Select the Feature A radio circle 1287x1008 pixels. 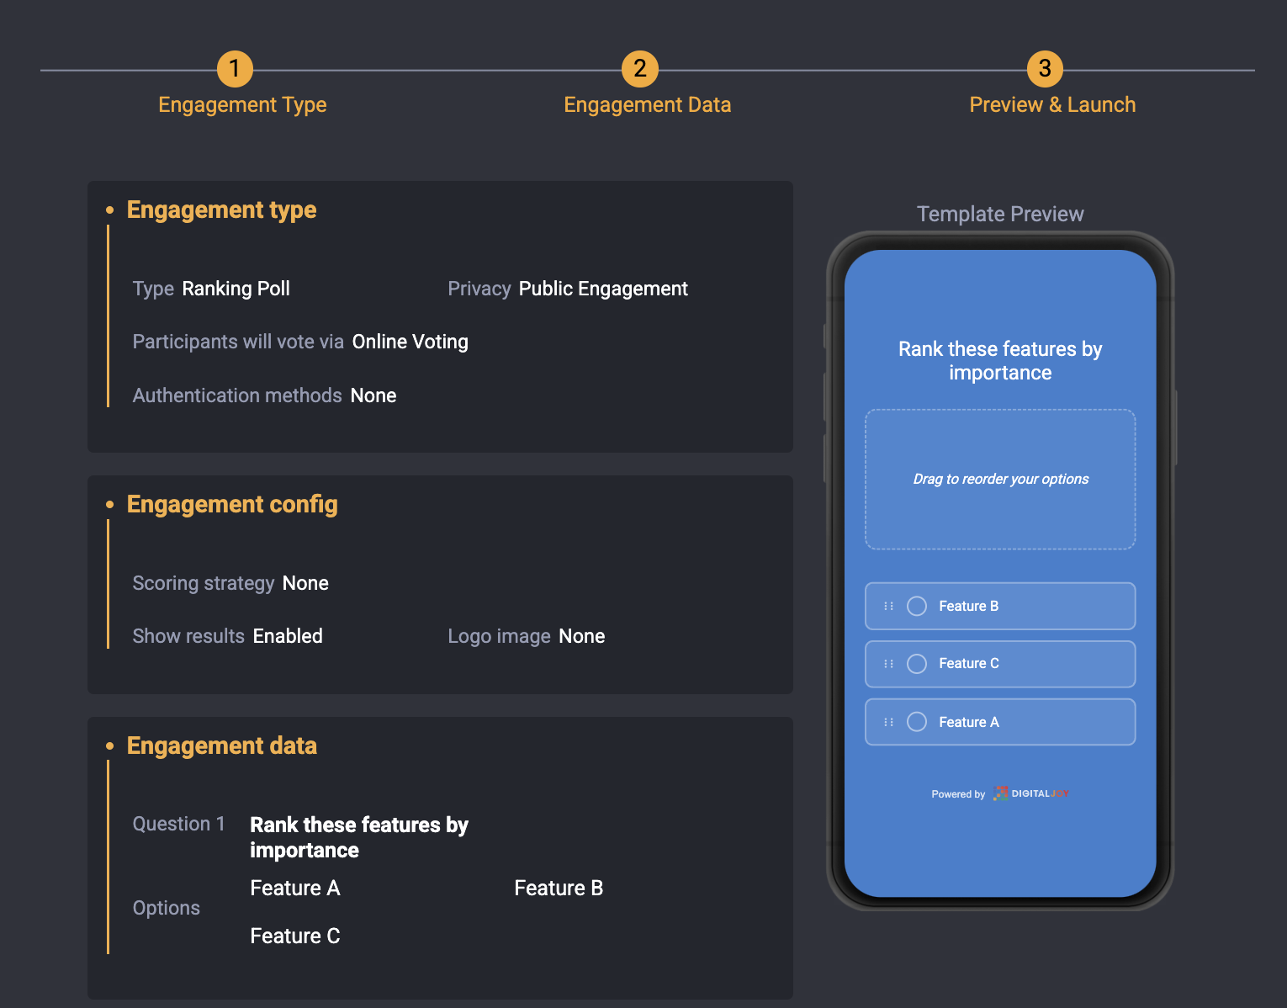917,722
